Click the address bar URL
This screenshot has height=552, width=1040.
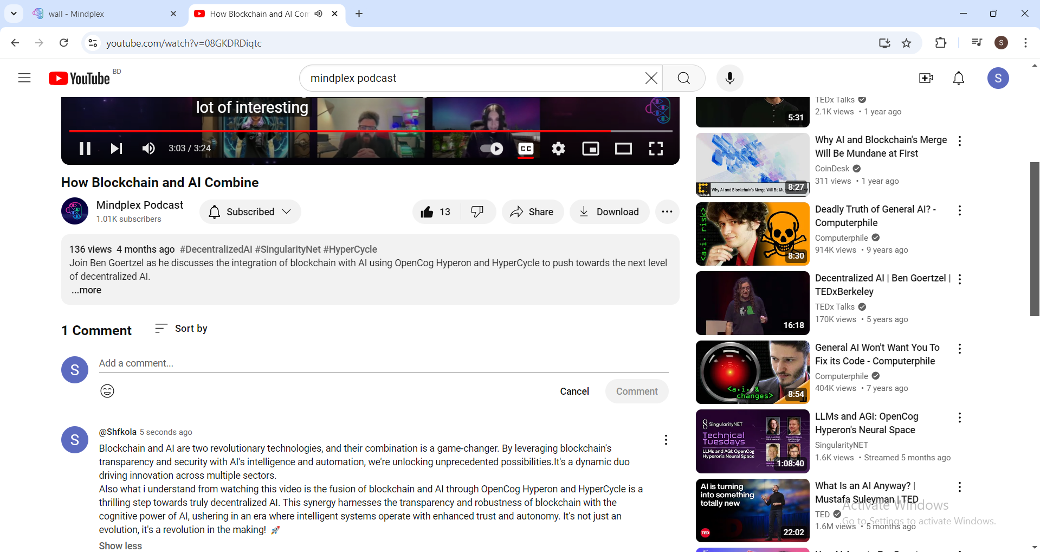click(x=184, y=43)
